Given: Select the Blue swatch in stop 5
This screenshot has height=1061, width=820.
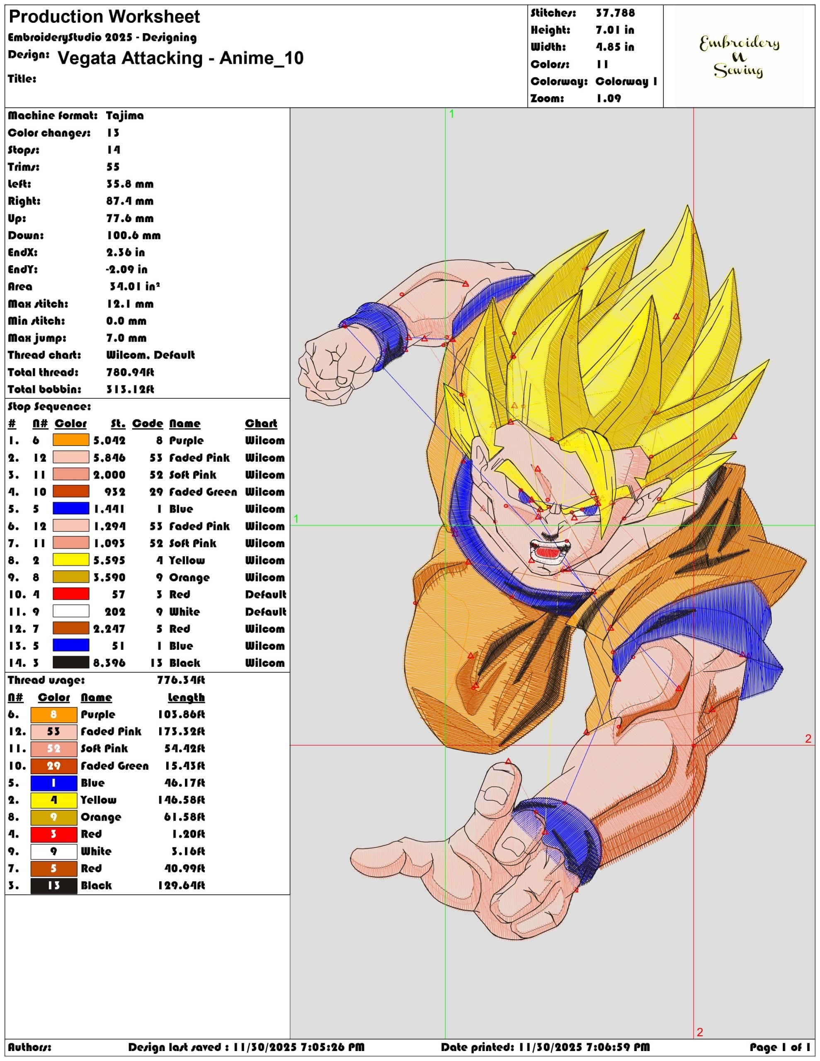Looking at the screenshot, I should point(71,509).
